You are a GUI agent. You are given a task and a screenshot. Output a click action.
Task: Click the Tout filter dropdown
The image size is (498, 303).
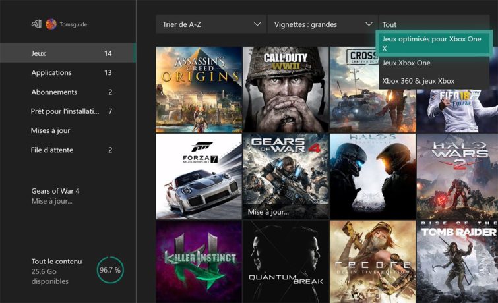[x=434, y=23]
